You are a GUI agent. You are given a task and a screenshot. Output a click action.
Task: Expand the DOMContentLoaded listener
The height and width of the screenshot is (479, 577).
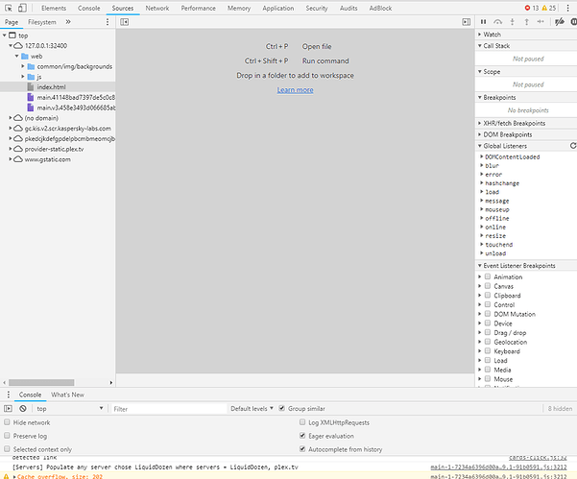coord(481,156)
